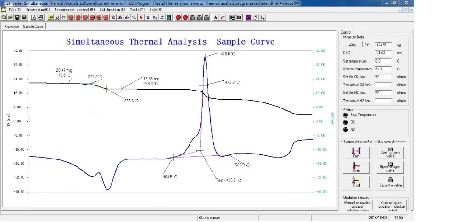
Task: Click the red 5% toolbar icon
Action: [78, 17]
